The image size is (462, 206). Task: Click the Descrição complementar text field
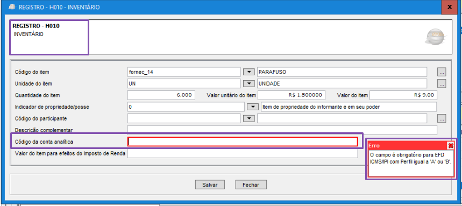(x=282, y=130)
